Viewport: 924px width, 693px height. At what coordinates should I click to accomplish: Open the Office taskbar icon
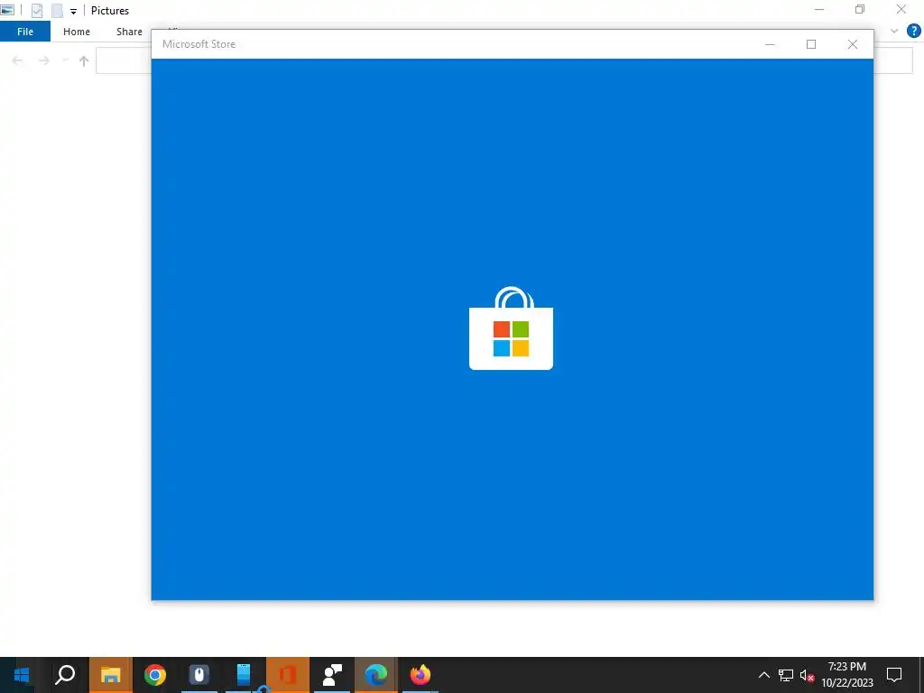click(288, 675)
